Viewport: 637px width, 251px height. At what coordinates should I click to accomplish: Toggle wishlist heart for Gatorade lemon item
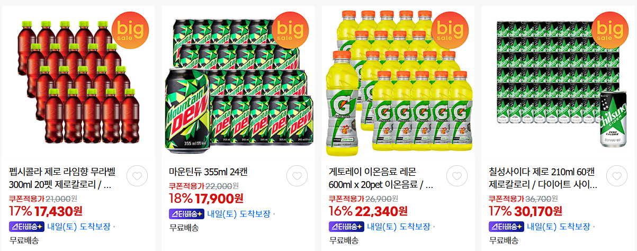457,176
